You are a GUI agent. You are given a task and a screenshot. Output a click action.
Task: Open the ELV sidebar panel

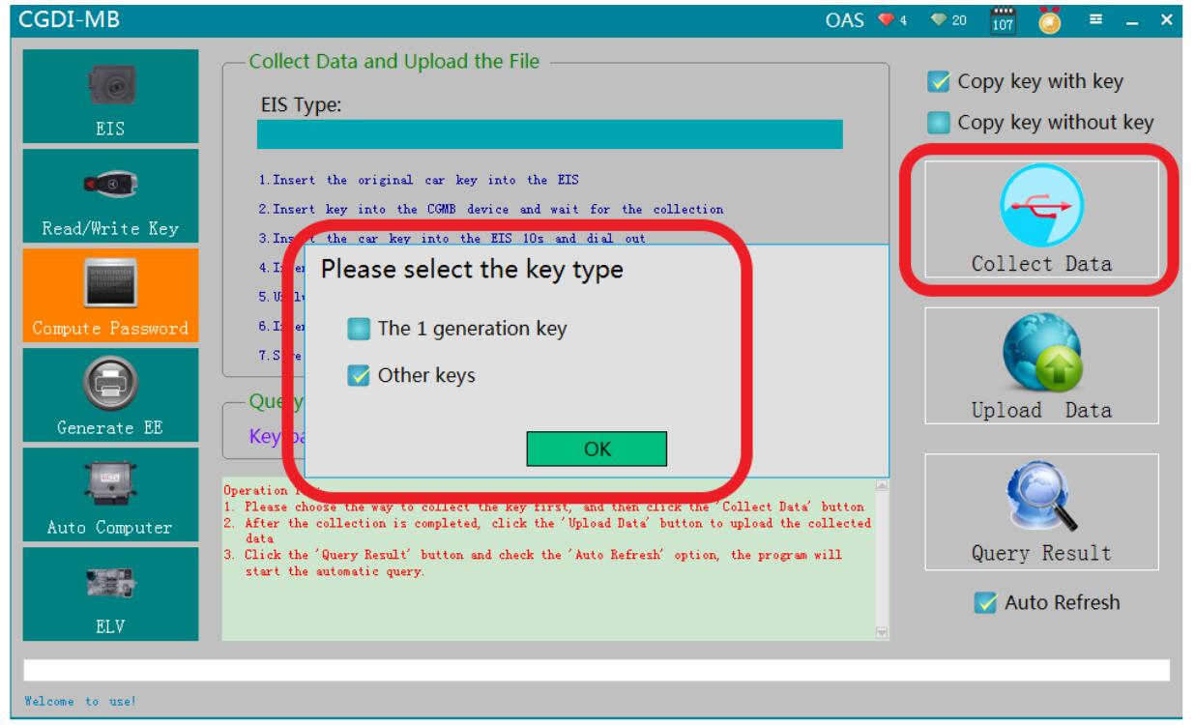point(110,594)
